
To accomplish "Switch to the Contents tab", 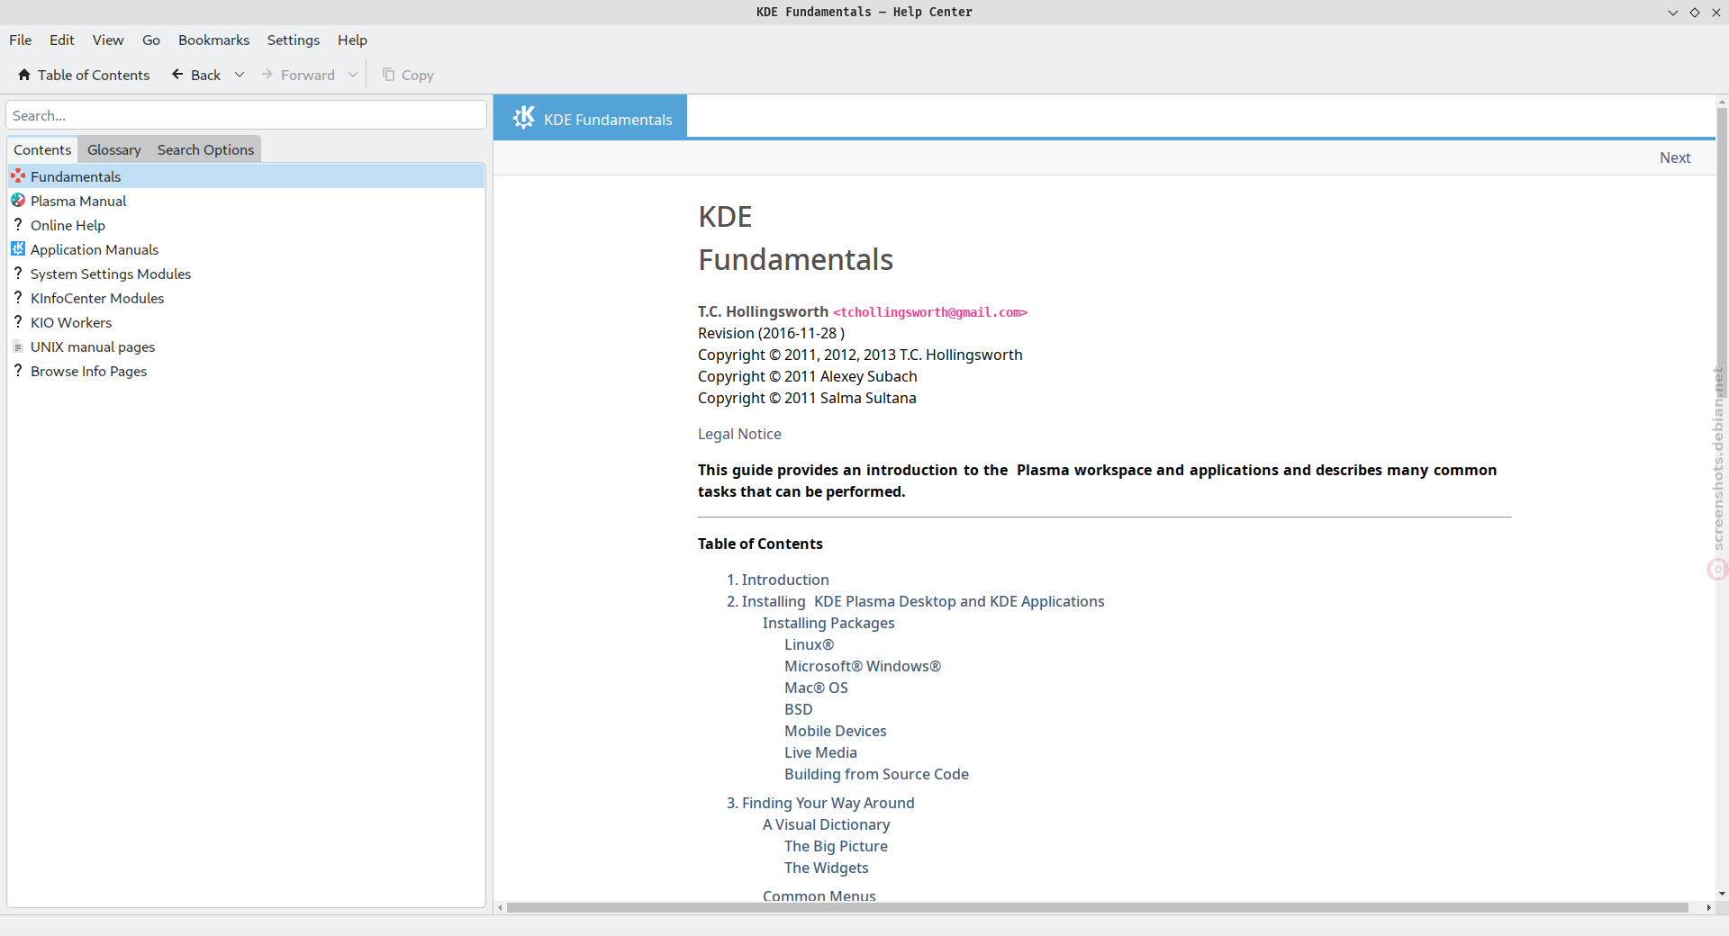I will (42, 149).
